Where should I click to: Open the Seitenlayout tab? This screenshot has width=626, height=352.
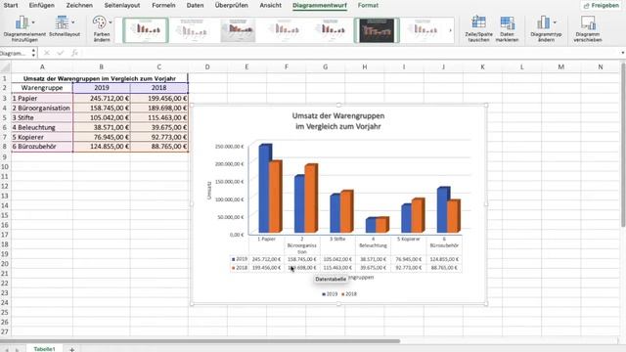tap(122, 6)
